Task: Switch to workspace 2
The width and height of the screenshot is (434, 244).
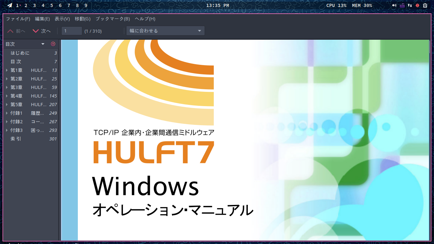Action: click(x=26, y=5)
